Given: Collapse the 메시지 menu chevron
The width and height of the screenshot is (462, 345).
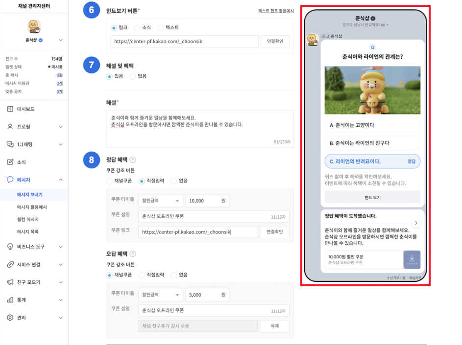Looking at the screenshot, I should [61, 180].
